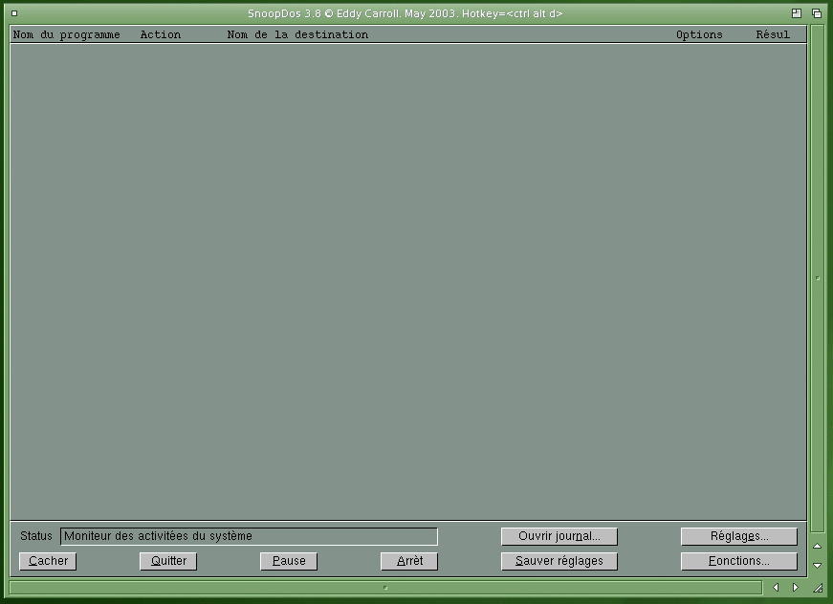Click the depth gadget in title bar
Viewport: 833px width, 604px height.
817,13
